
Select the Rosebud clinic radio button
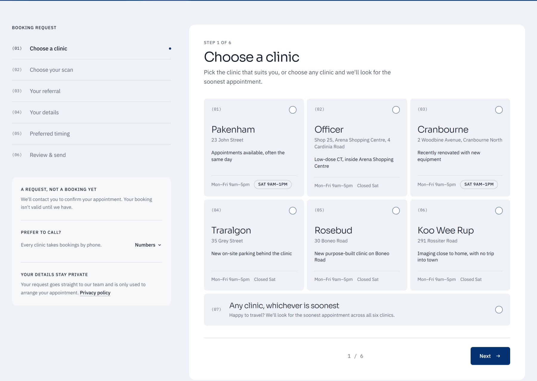(x=396, y=211)
